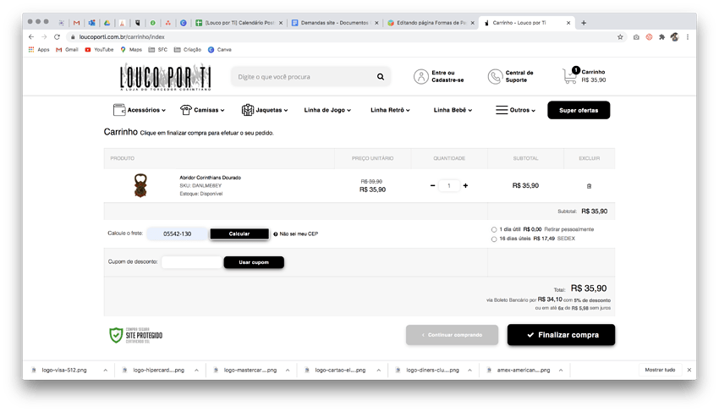Open the Canva bookmark
The image size is (719, 412).
(x=220, y=50)
